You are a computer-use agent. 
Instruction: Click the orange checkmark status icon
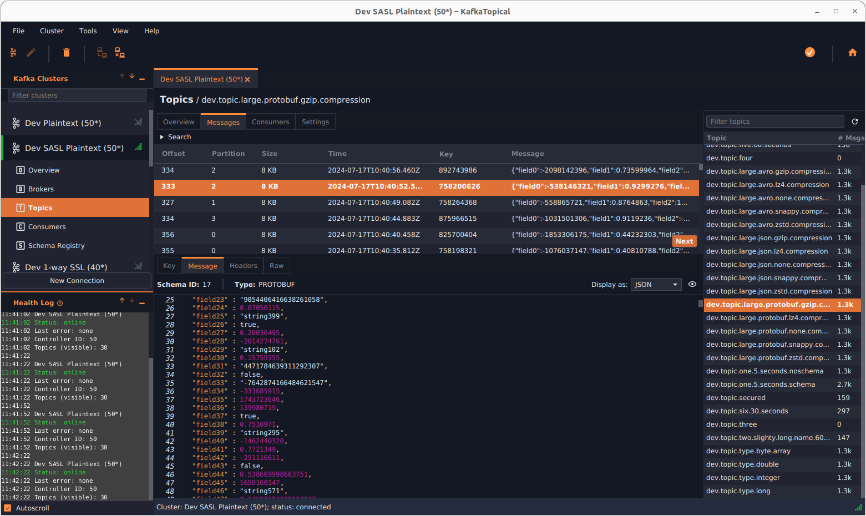[810, 52]
